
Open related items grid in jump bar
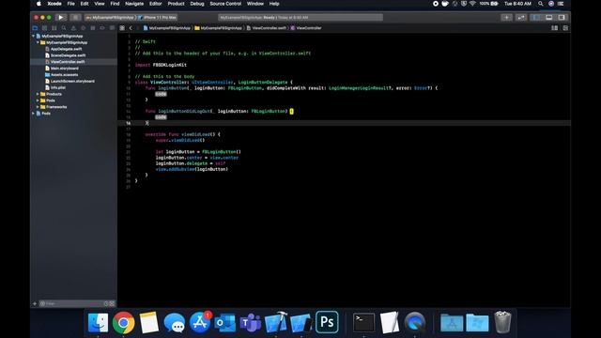point(122,28)
